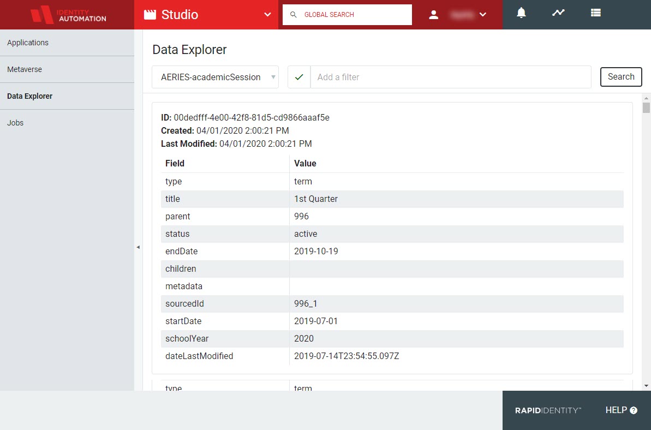Screen dimensions: 651x430
Task: Focus the Add a filter field
Action: (450, 77)
